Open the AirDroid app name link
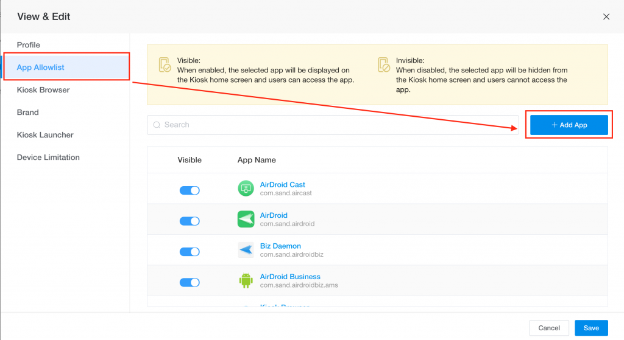The height and width of the screenshot is (340, 624). (274, 215)
